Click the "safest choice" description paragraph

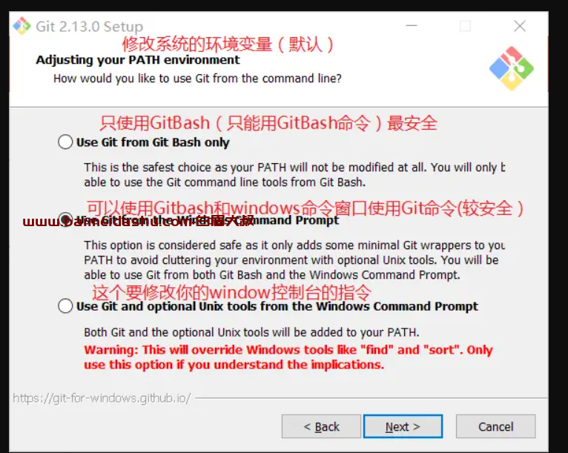[x=294, y=174]
